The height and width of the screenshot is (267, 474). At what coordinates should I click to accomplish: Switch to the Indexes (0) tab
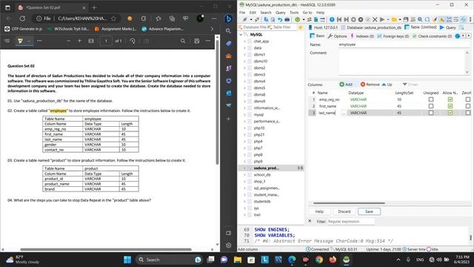click(x=362, y=36)
